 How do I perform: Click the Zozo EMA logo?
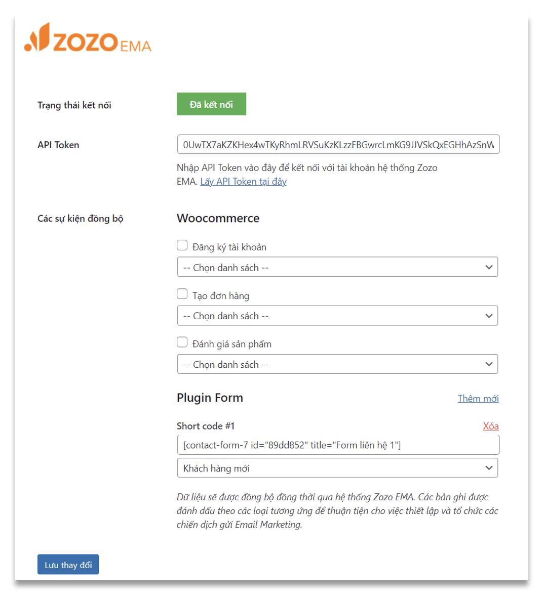88,38
